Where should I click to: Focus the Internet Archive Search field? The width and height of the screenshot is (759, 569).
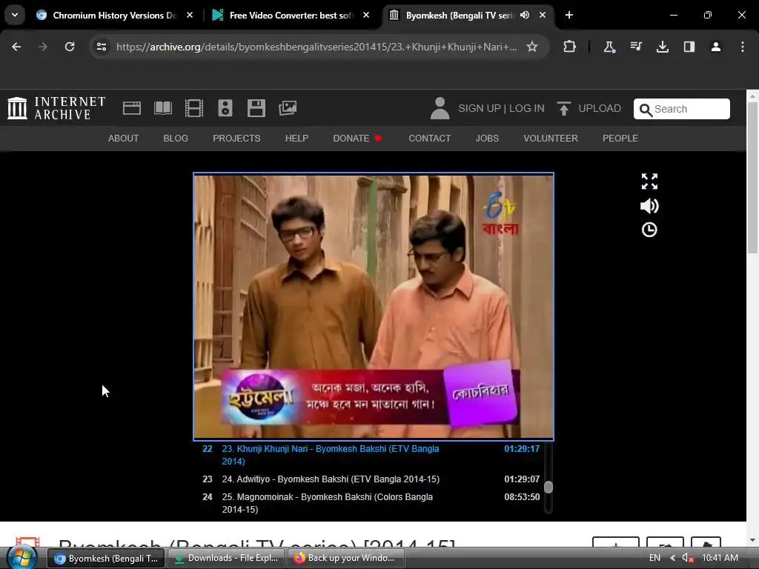pos(682,109)
